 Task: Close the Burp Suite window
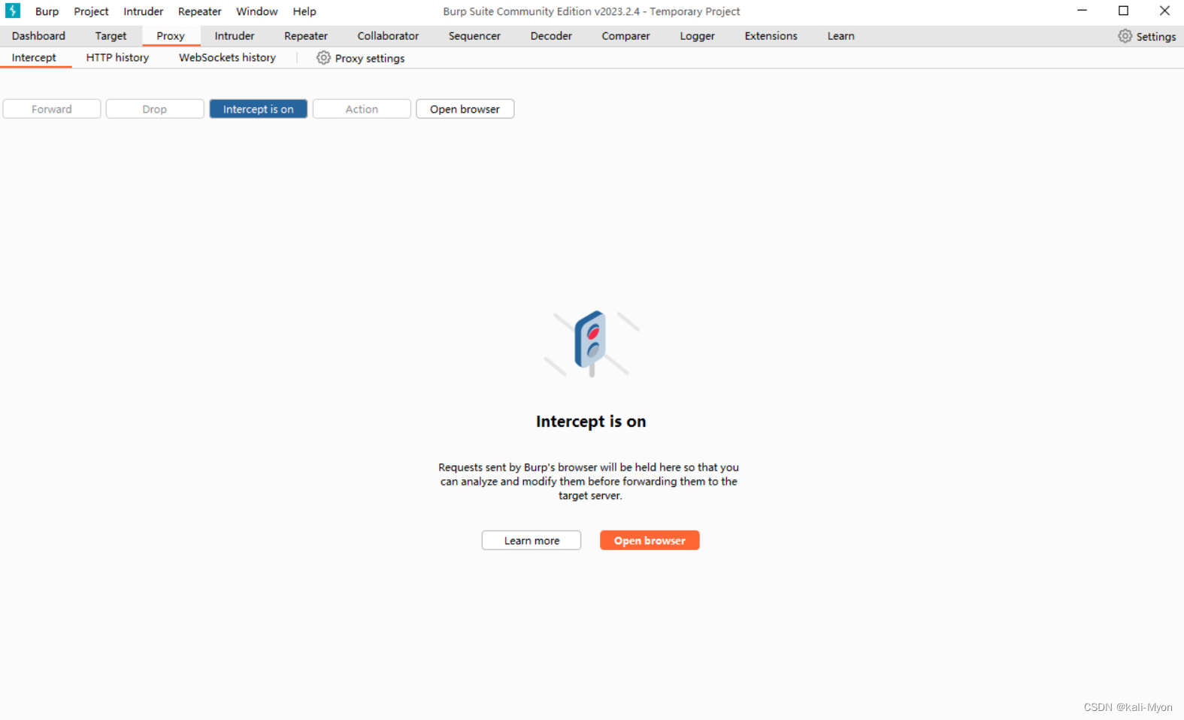[x=1164, y=11]
